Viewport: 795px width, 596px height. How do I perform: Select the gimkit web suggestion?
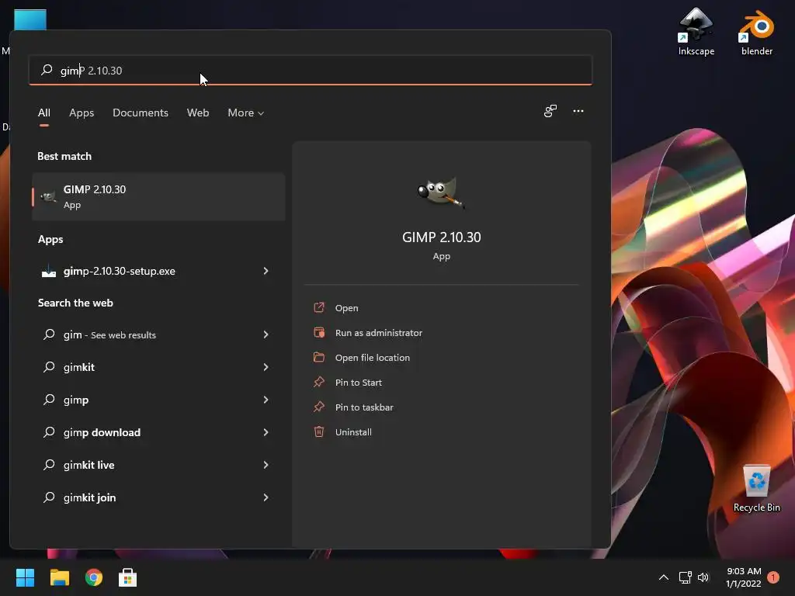tap(158, 367)
